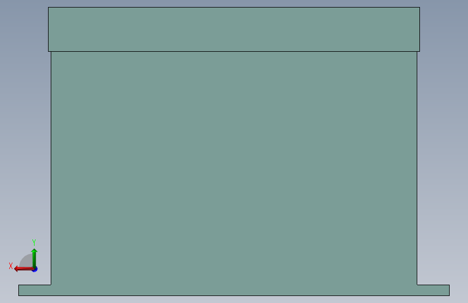Select the left vertical edge of the body
Screen dimensions: 468x303
[x=51, y=168]
